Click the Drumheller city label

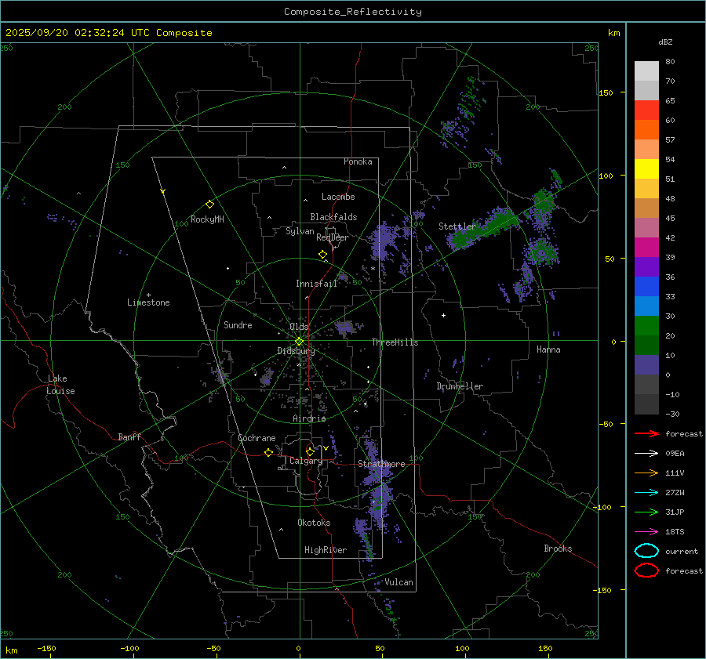(460, 386)
